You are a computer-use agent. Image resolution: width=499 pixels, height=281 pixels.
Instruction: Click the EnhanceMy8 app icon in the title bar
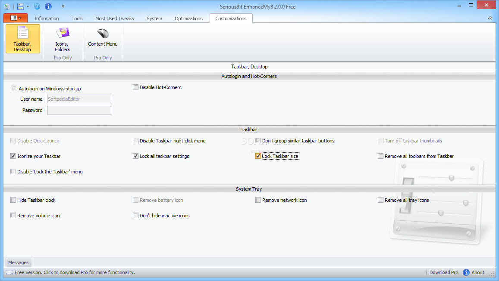click(6, 6)
